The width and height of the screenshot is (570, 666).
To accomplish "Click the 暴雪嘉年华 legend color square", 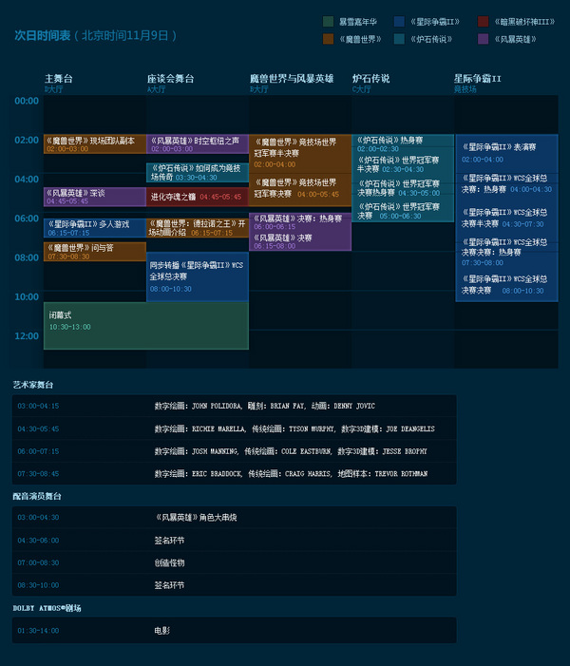I will pyautogui.click(x=328, y=21).
